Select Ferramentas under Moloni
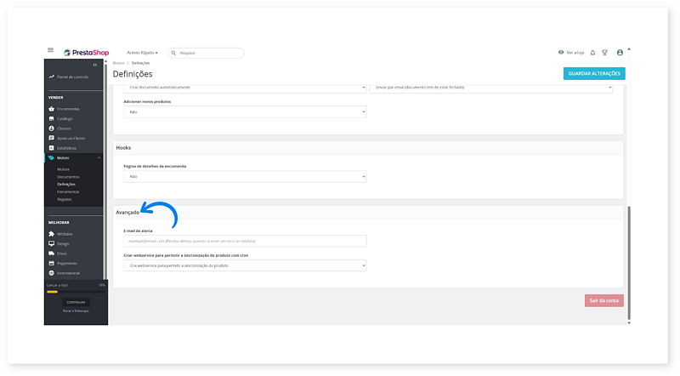Viewport: 680px width, 376px height. (68, 191)
